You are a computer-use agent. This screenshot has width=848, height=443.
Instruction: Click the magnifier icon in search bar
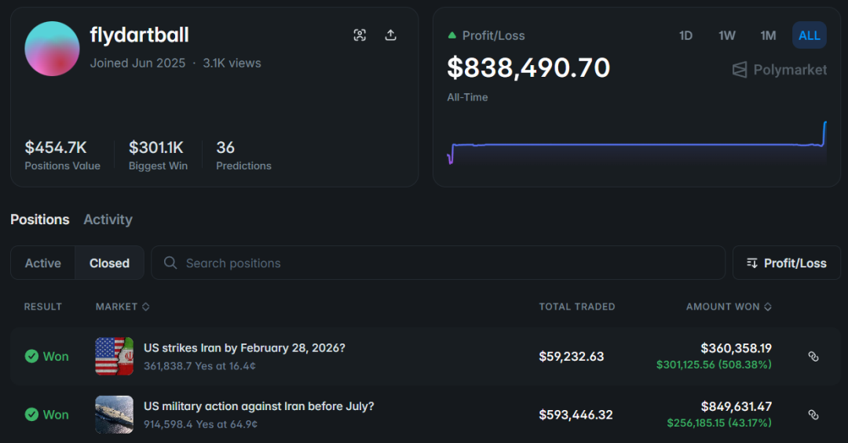pyautogui.click(x=170, y=263)
